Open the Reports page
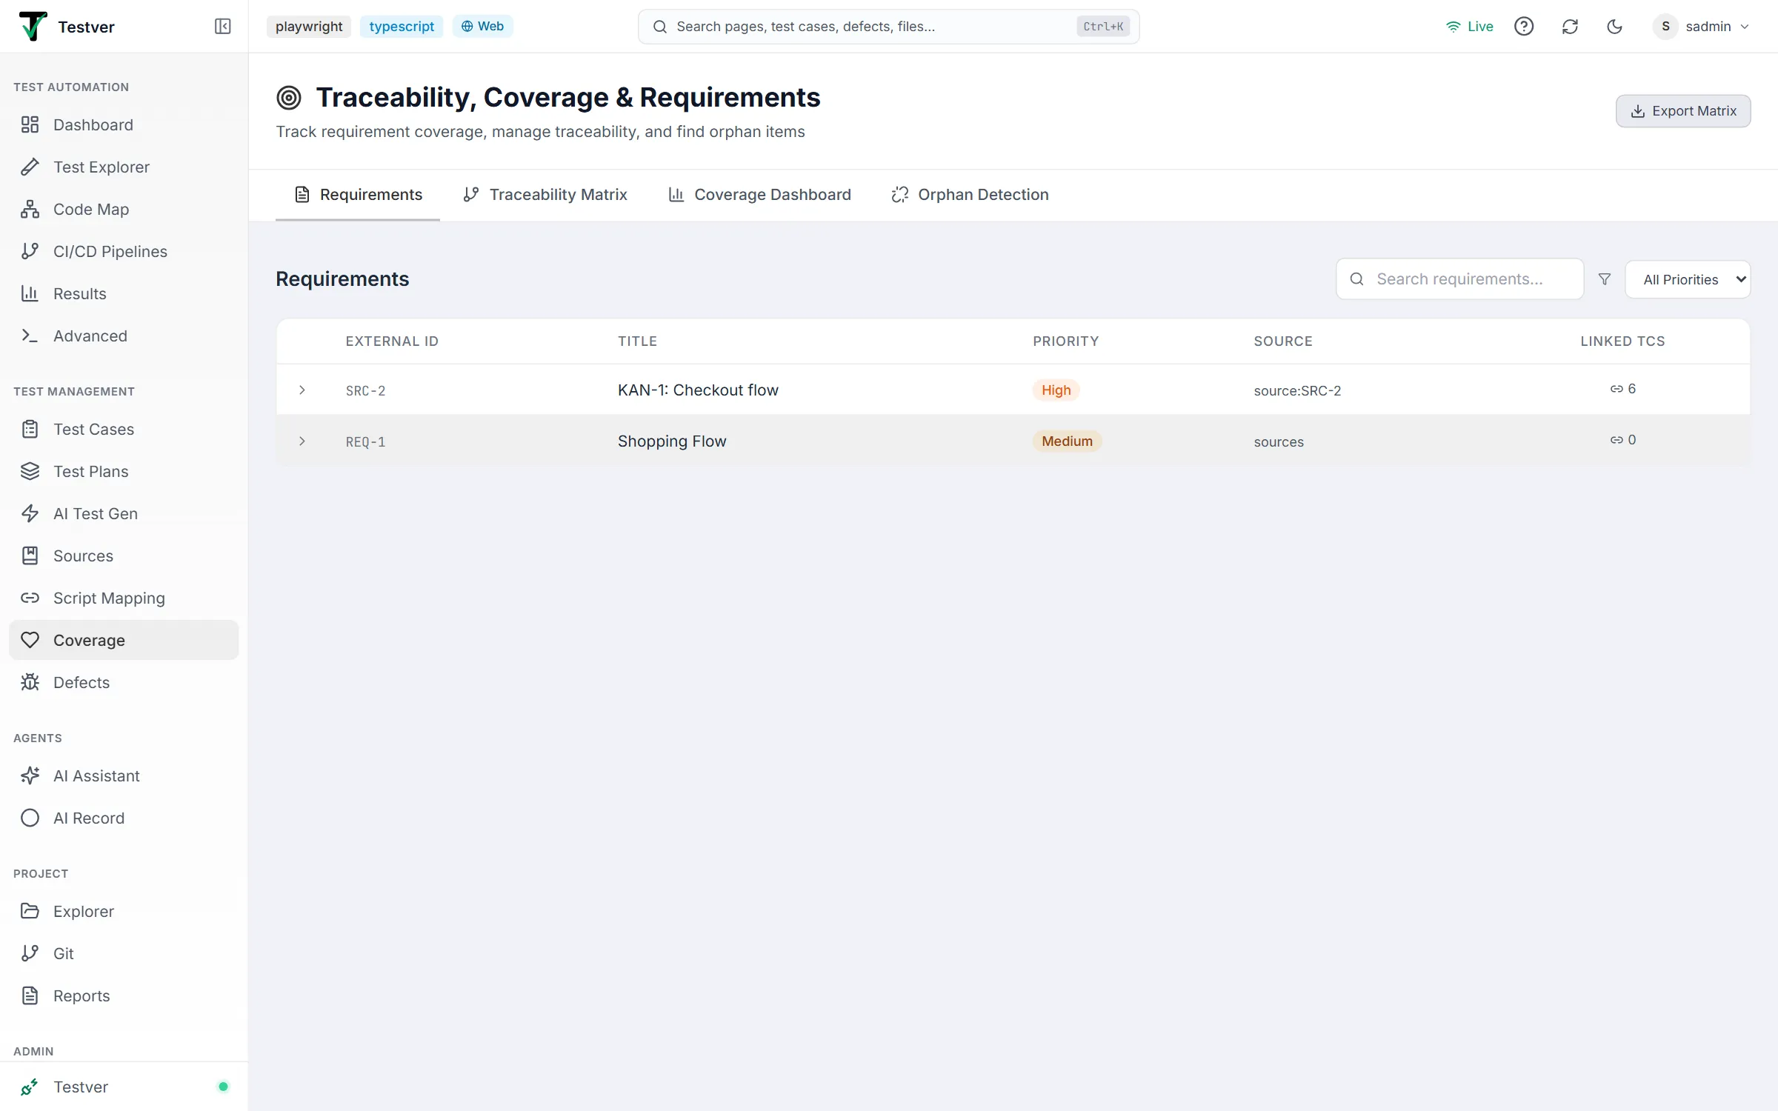Image resolution: width=1778 pixels, height=1111 pixels. coord(124,995)
